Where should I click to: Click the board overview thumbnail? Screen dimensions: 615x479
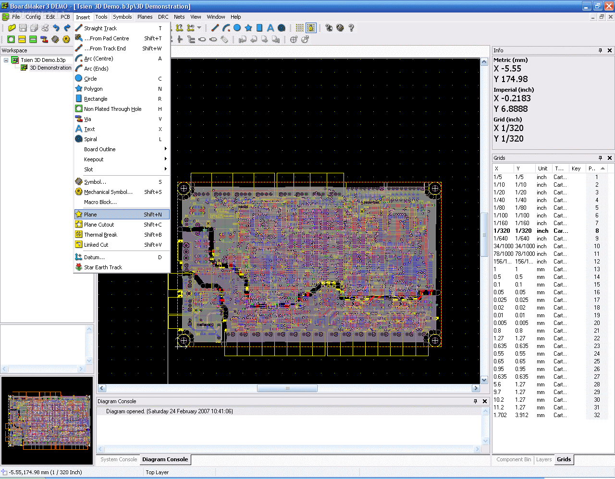[x=47, y=420]
